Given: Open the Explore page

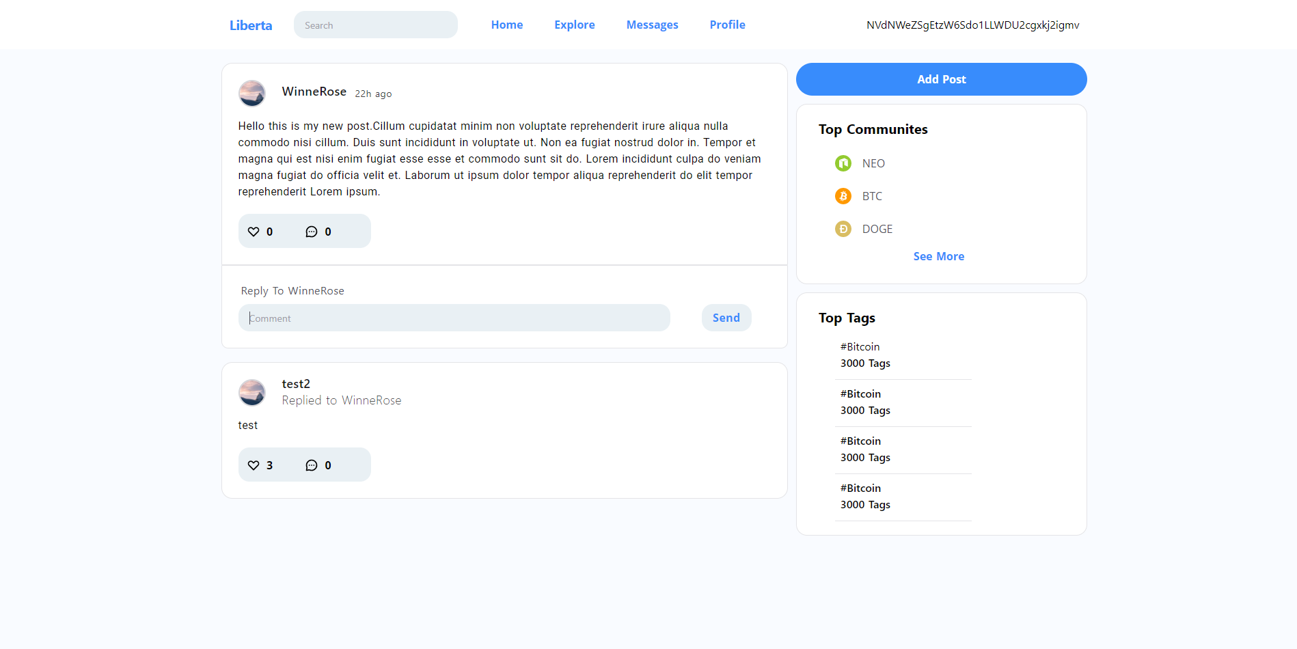Looking at the screenshot, I should click(575, 25).
